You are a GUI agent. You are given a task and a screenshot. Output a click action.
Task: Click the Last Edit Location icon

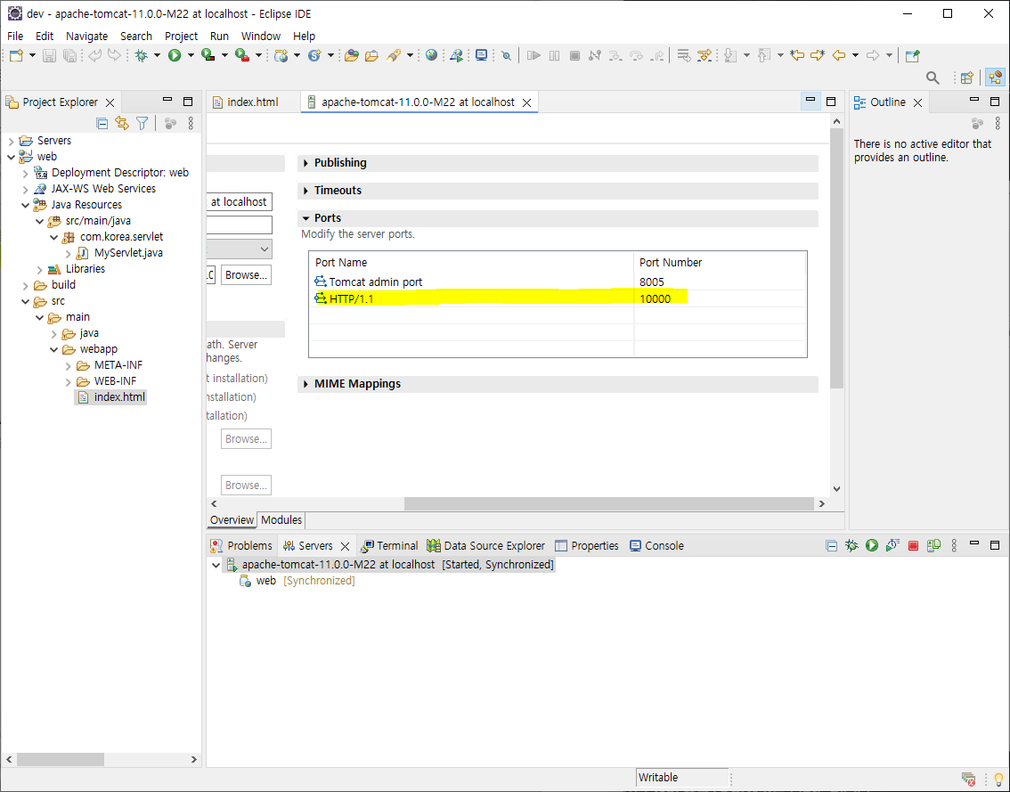point(797,55)
